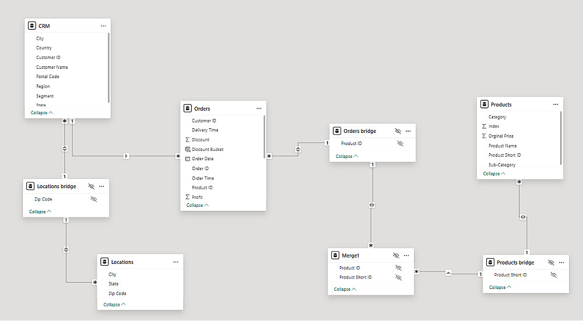Click the Orders bridge table icon
This screenshot has height=321, width=583.
click(337, 130)
